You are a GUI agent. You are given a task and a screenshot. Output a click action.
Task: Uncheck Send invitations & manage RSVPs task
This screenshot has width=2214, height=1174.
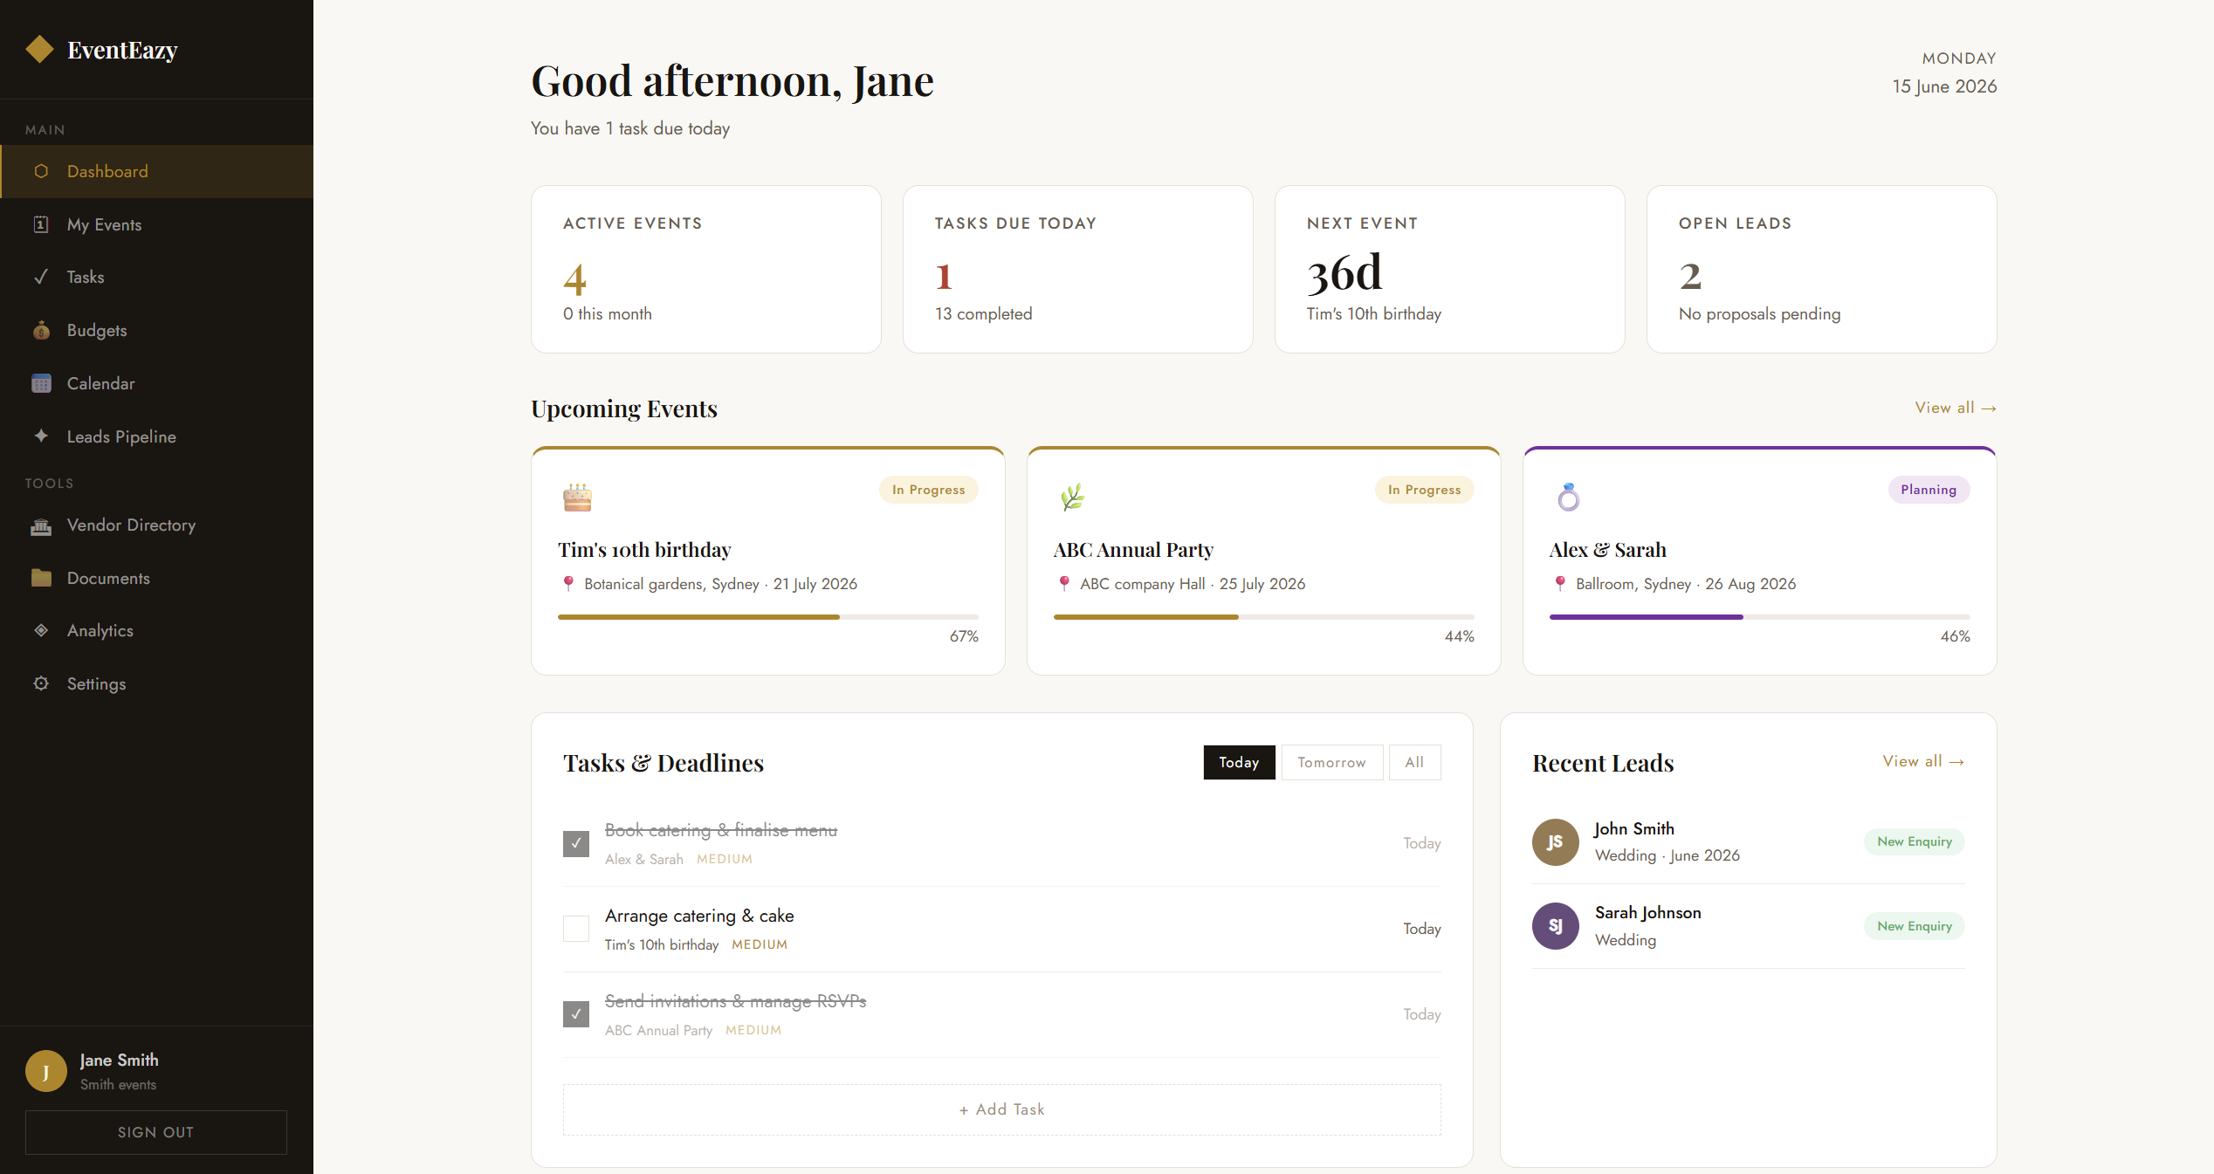(576, 1014)
